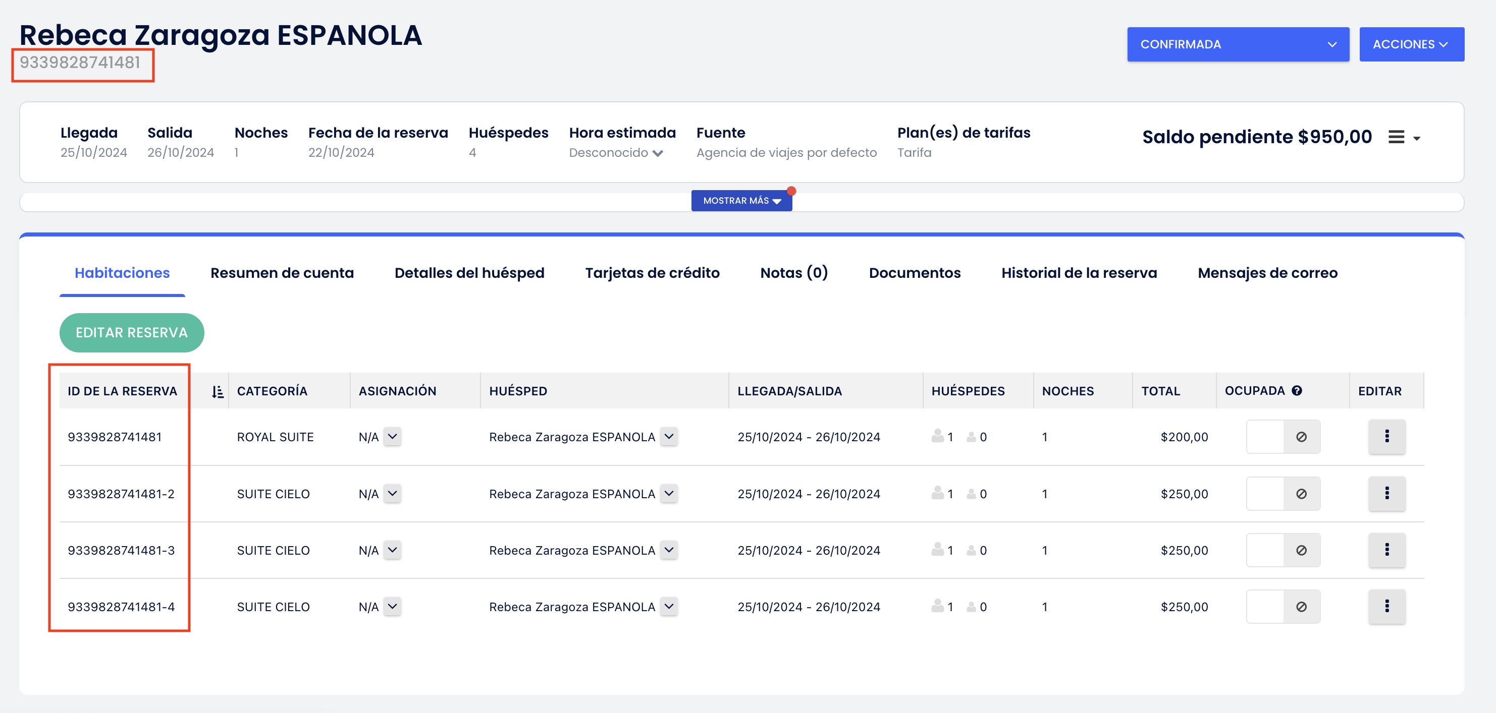Open the three-dot edit menu for reservation 9339828741481-3
The height and width of the screenshot is (713, 1496).
[x=1386, y=550]
